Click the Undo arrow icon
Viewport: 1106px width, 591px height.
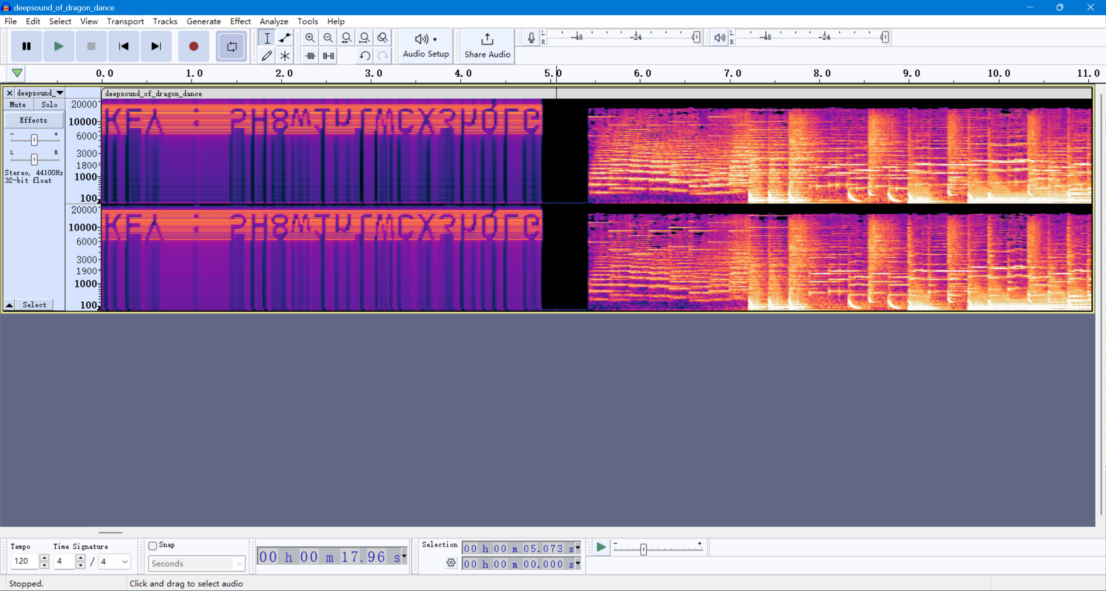[x=365, y=56]
